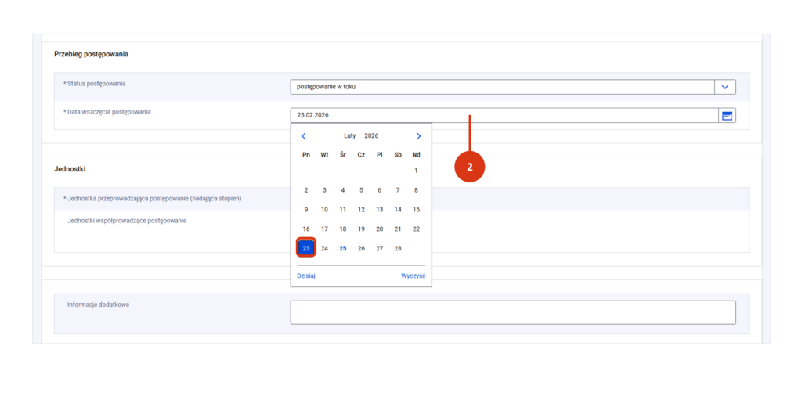Go to previous month in calendar
Viewport: 802px width, 400px height.
point(304,136)
